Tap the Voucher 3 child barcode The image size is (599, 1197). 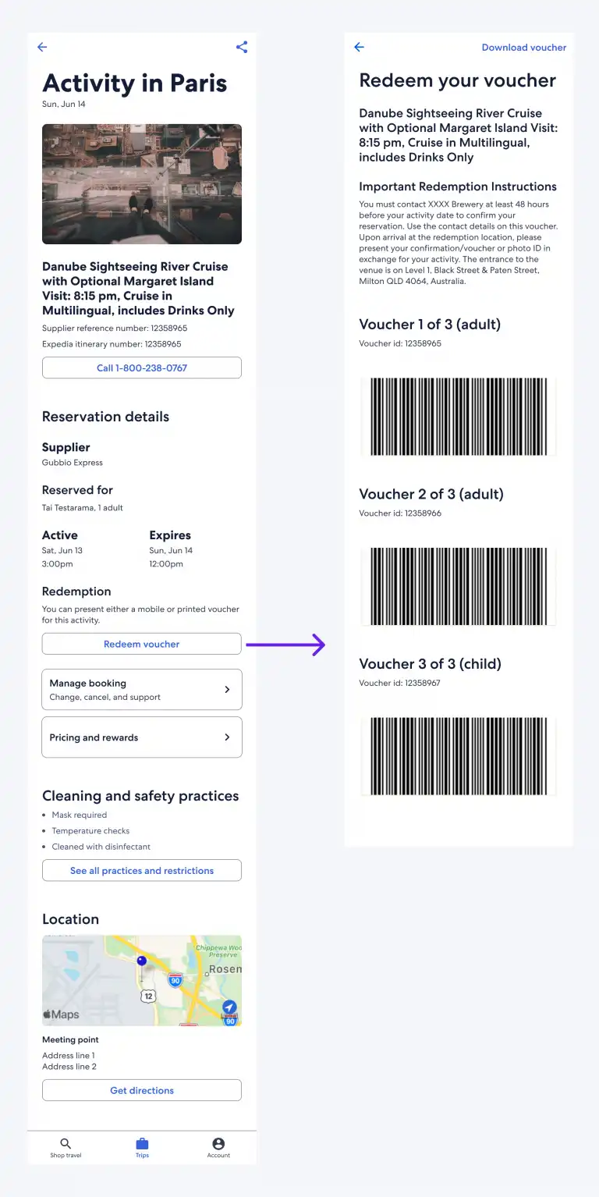click(x=458, y=756)
